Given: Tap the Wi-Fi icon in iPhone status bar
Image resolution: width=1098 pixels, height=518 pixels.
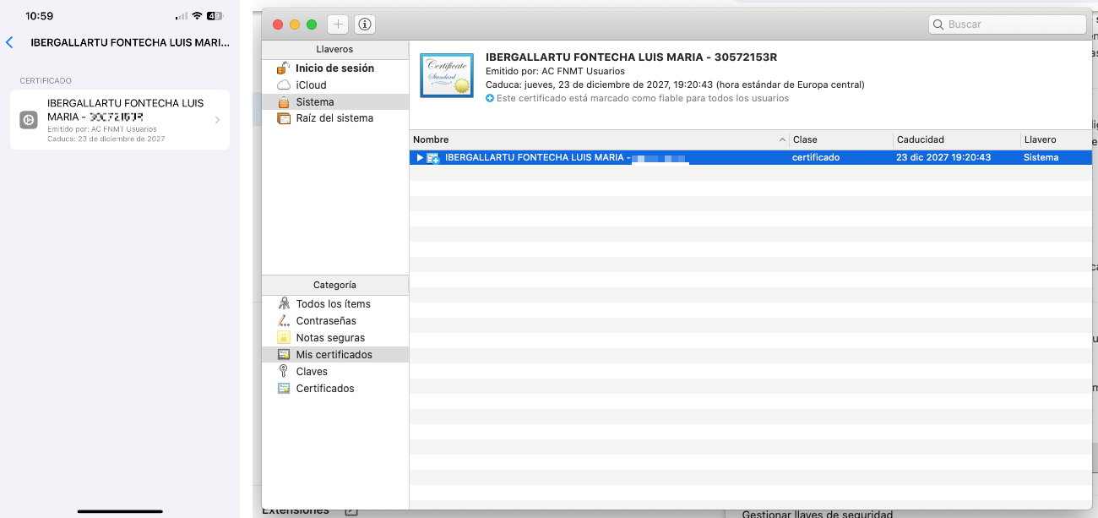Looking at the screenshot, I should tap(197, 16).
